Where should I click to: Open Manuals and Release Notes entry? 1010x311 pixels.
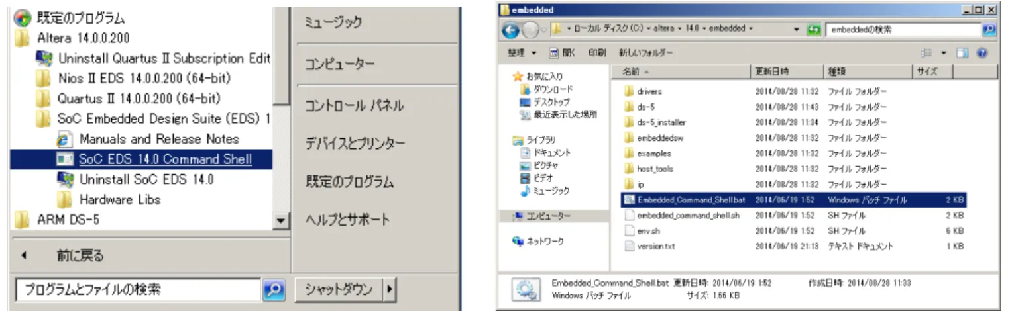coord(159,139)
